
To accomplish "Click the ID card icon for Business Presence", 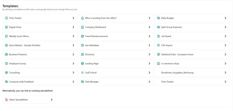I will coord(6,54).
